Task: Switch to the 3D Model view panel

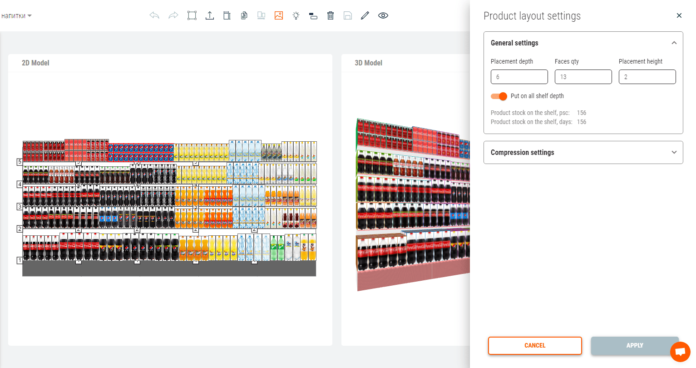Action: 368,63
